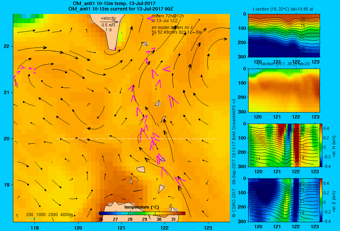Image resolution: width=340 pixels, height=231 pixels.
Task: Click the main map's longitude label 120
Action: click(78, 228)
